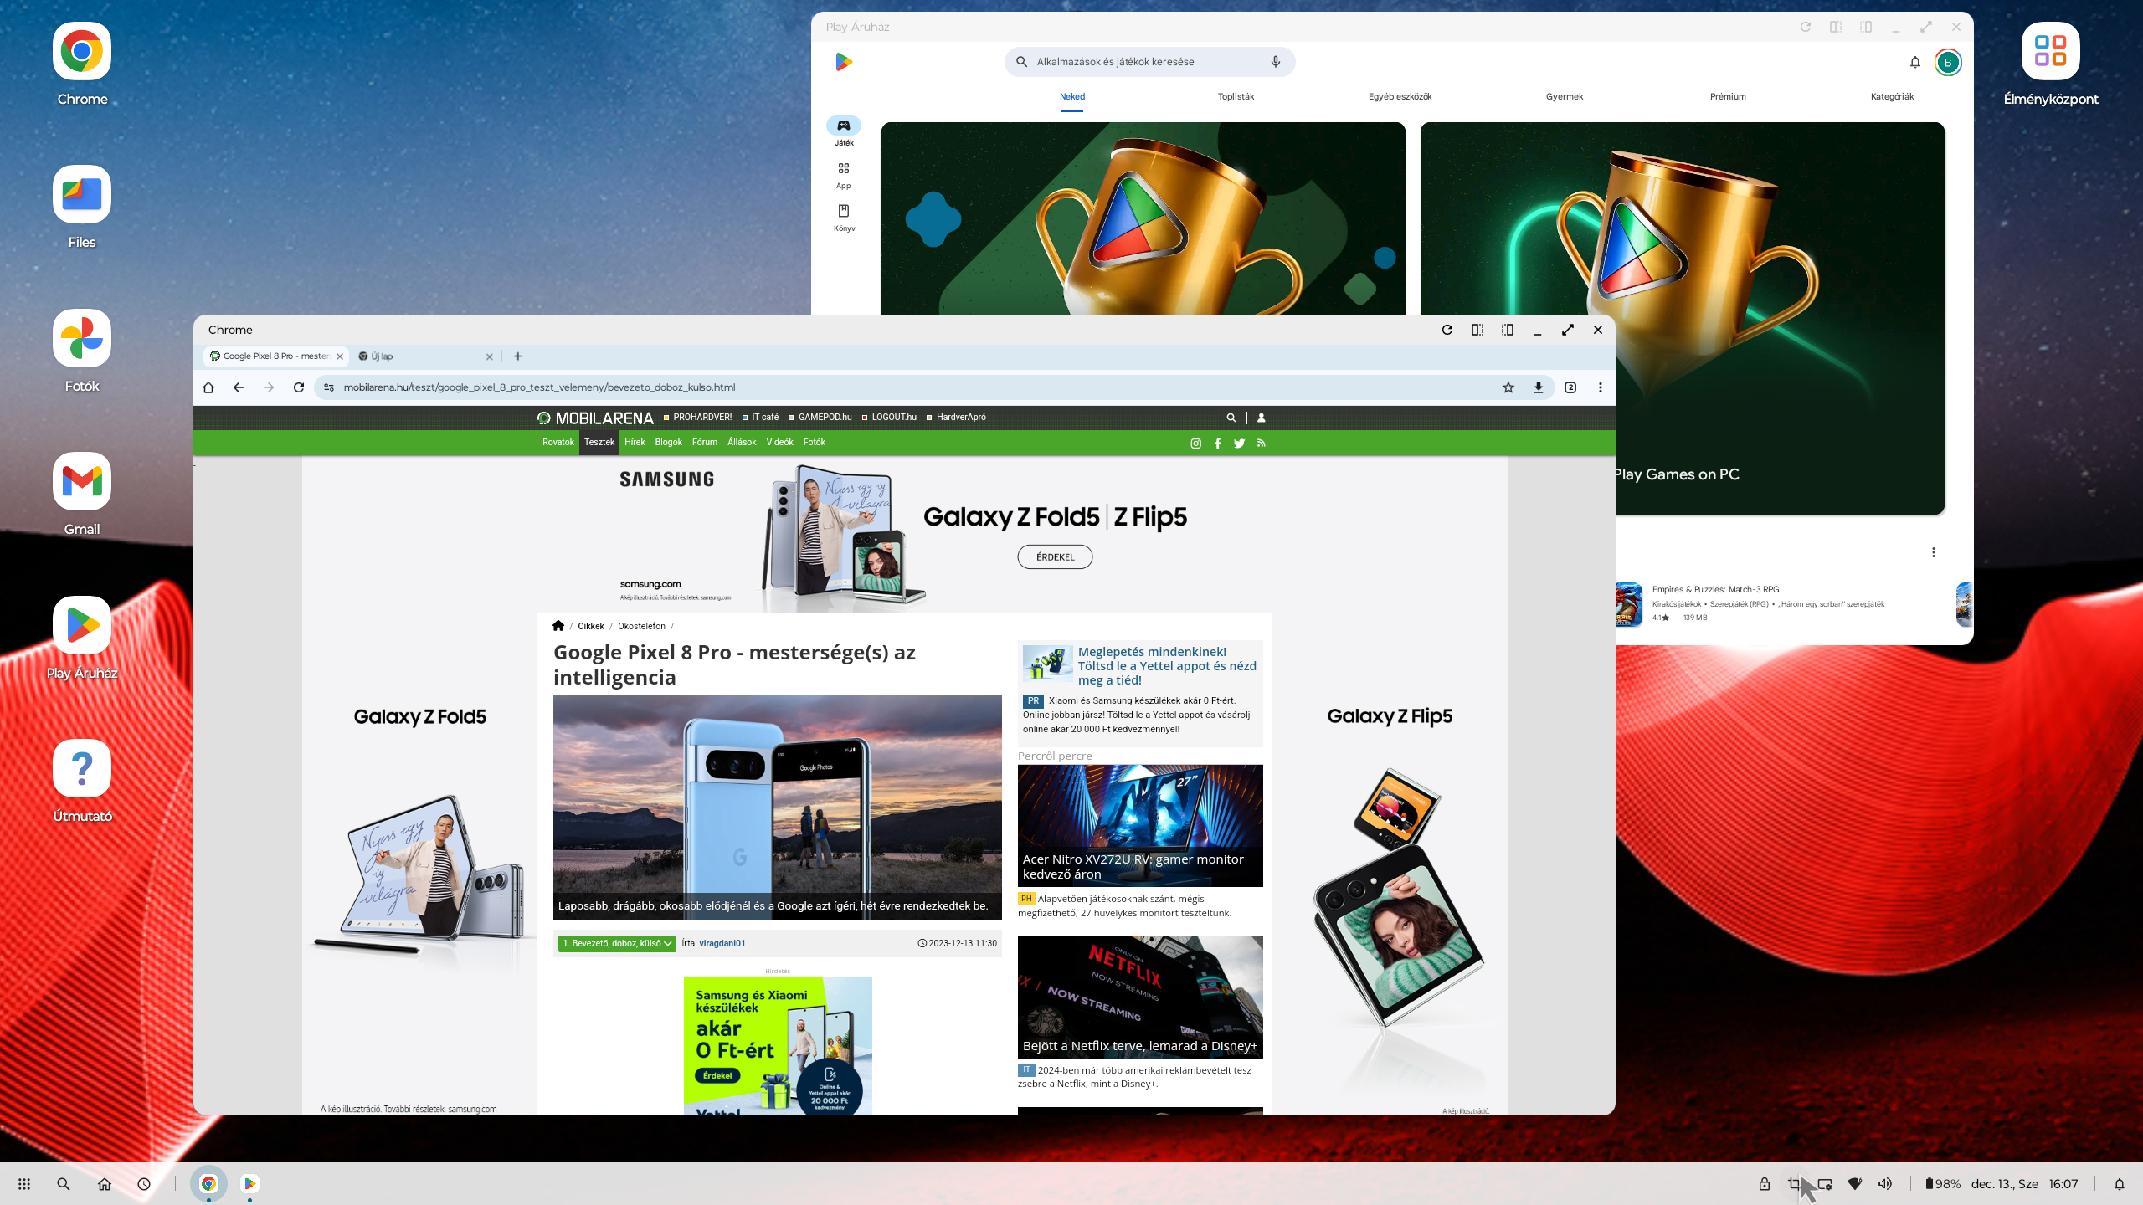Open the Chrome three-dot menu

[x=1601, y=387]
